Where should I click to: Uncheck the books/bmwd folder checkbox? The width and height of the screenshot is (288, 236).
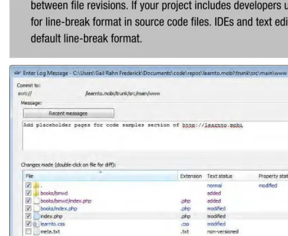click(x=28, y=193)
